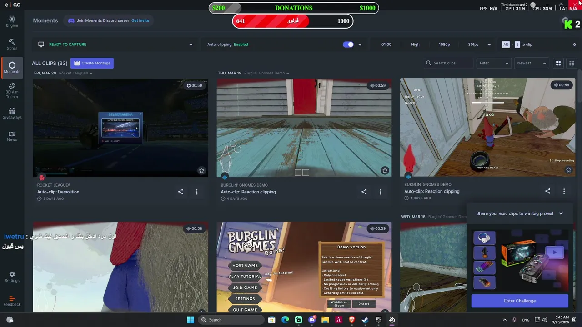The height and width of the screenshot is (327, 582).
Task: Open the Giveaways section in sidebar
Action: tap(12, 114)
